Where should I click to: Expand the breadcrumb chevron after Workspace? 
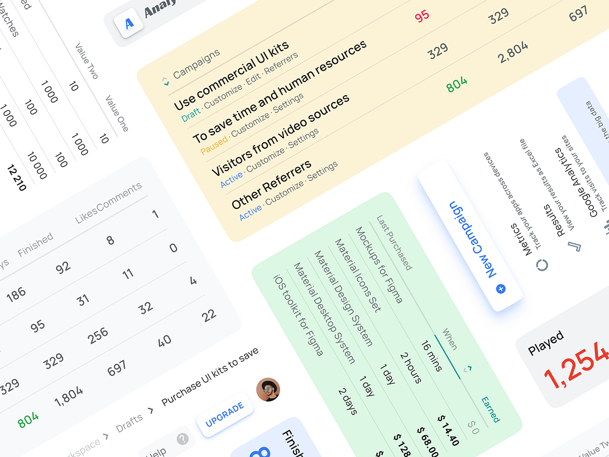pos(107,436)
